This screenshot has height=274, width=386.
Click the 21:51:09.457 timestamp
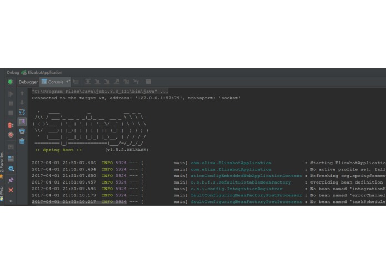coord(79,182)
